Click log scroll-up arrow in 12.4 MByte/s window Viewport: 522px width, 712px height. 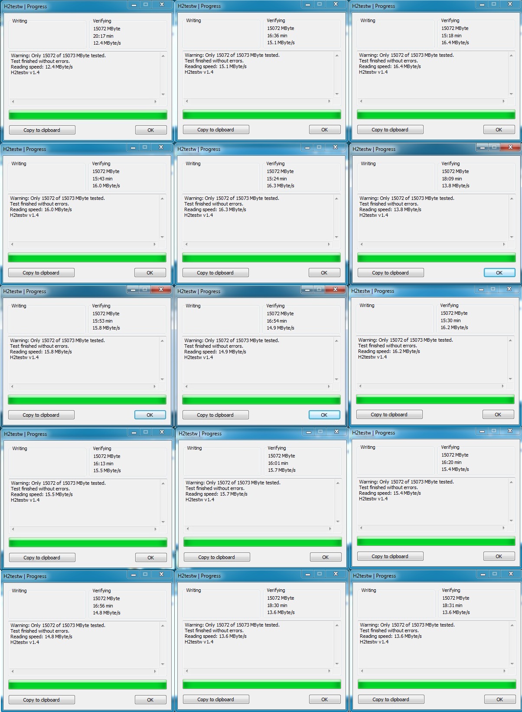(x=163, y=56)
